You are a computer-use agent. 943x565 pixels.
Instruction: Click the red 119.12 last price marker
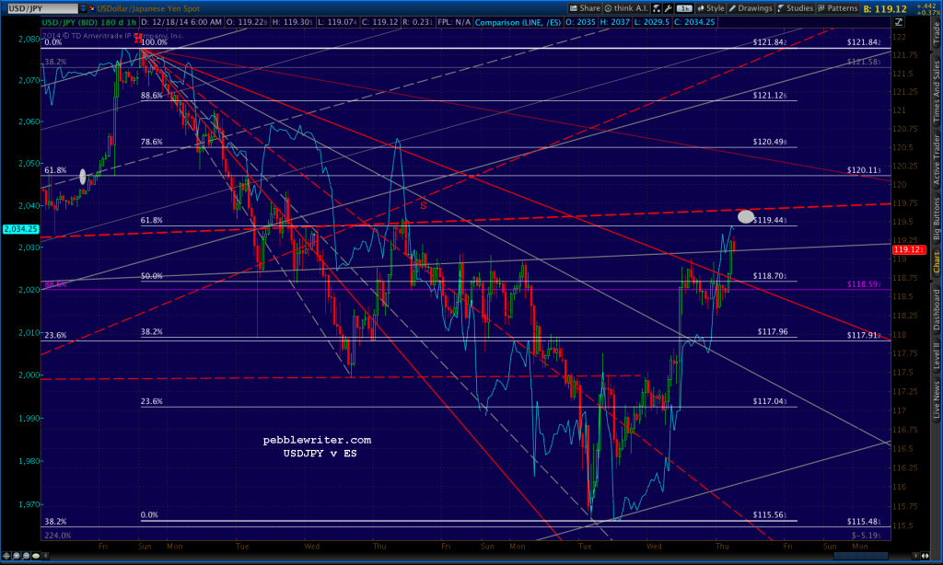pyautogui.click(x=909, y=249)
